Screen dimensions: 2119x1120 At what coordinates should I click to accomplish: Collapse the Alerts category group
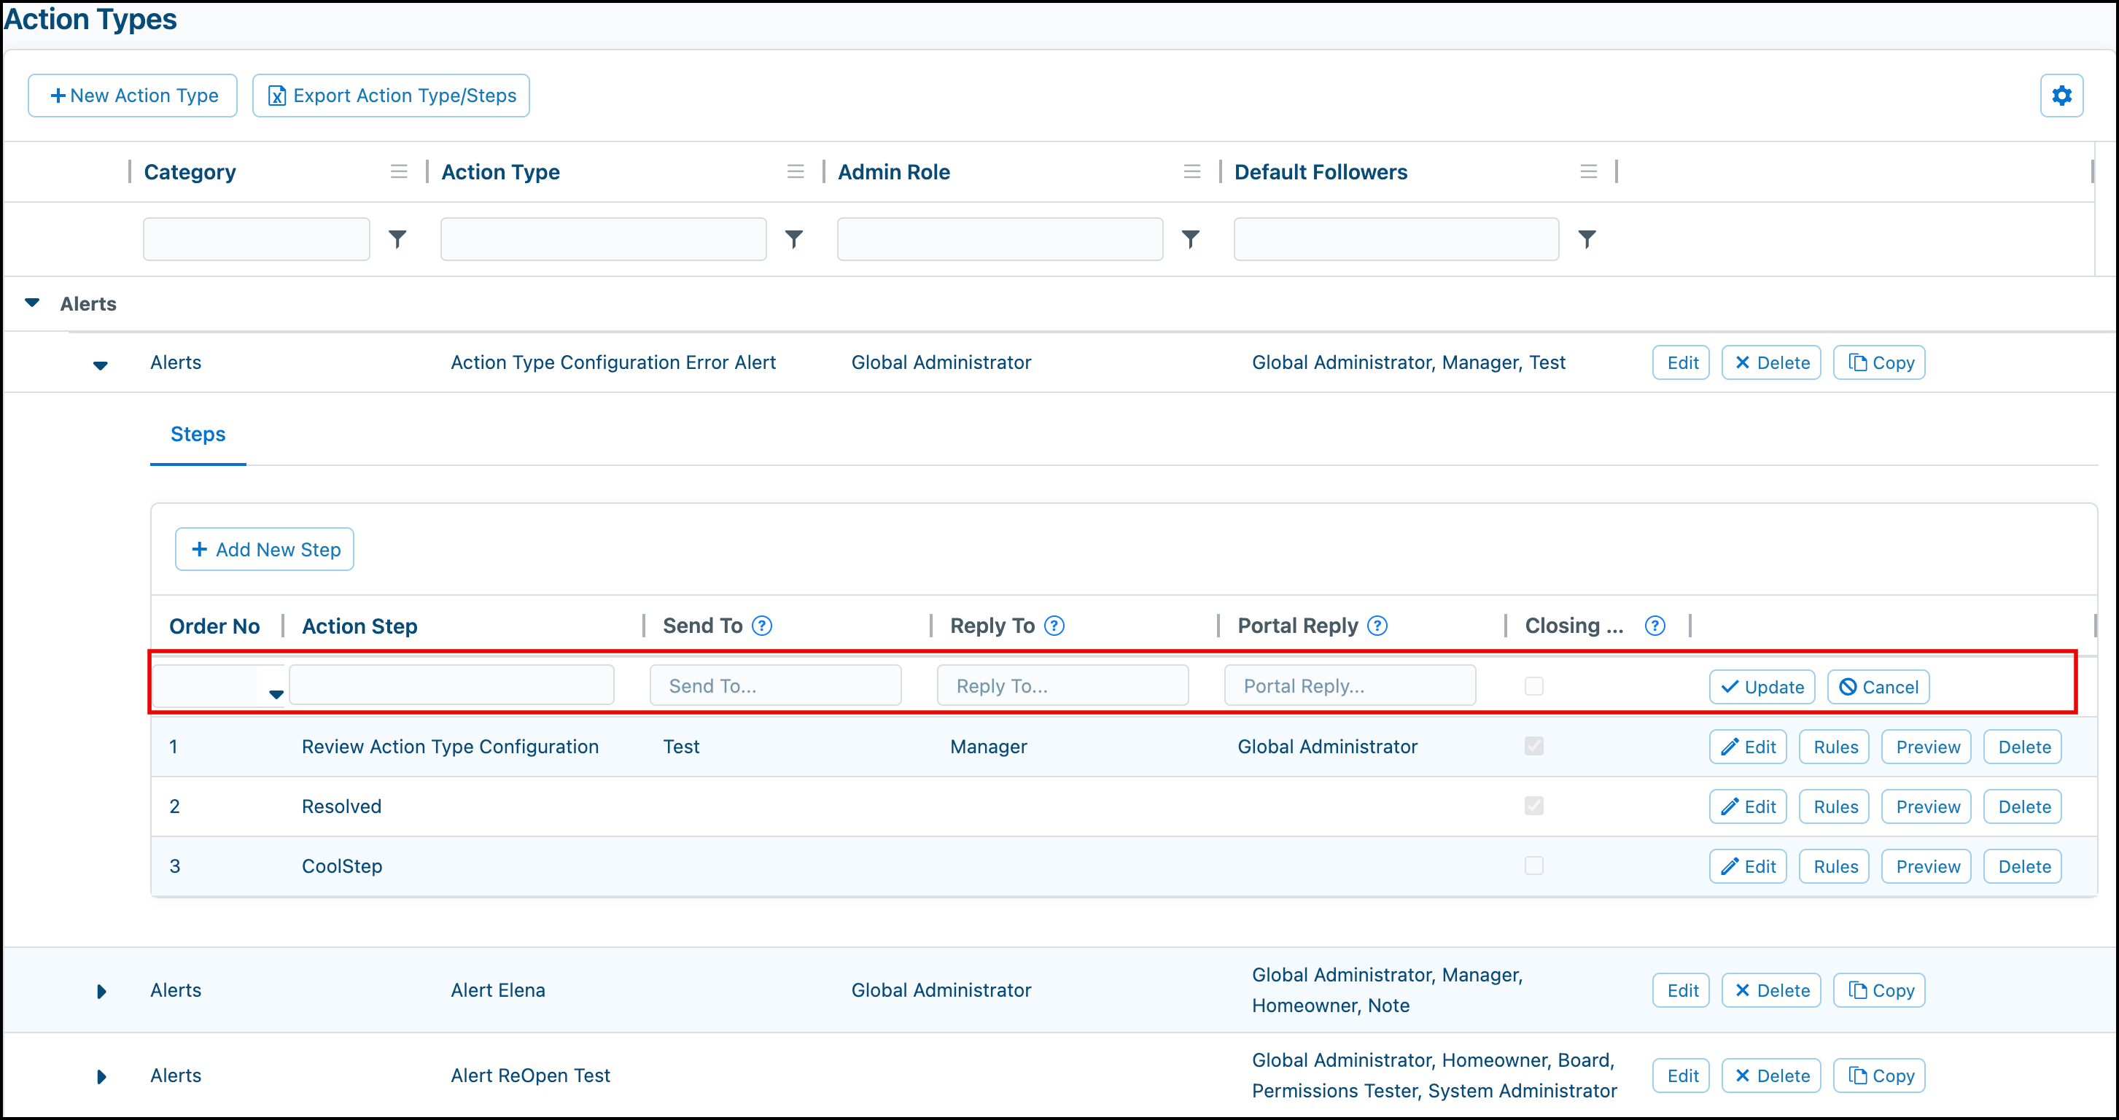(32, 303)
